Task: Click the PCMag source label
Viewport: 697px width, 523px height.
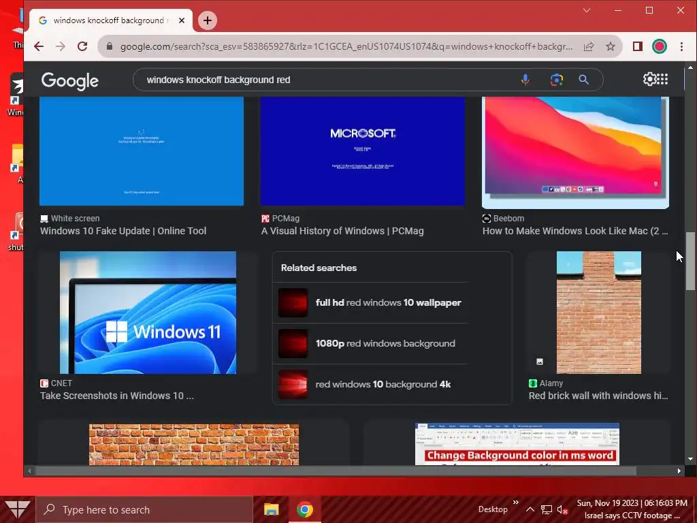Action: (285, 219)
